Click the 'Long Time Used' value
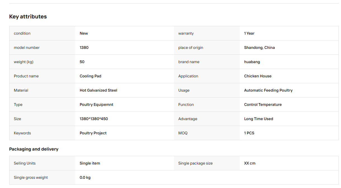The width and height of the screenshot is (341, 188). click(258, 119)
